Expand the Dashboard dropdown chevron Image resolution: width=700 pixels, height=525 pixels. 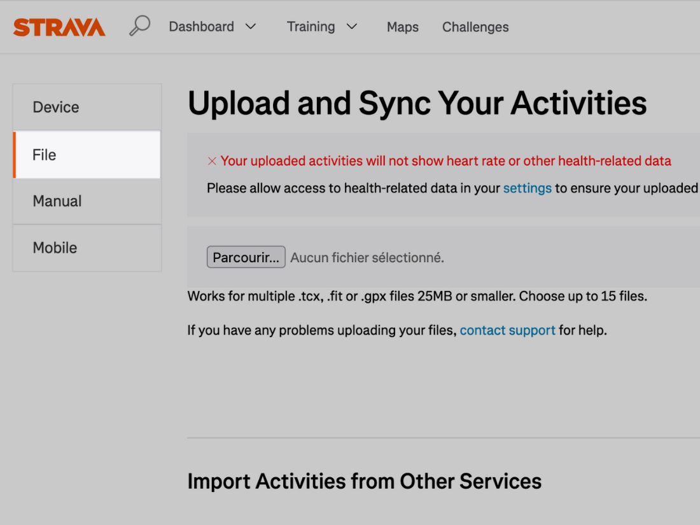tap(251, 27)
